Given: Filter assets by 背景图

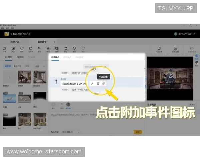Looking at the screenshot, I should pos(8,66).
